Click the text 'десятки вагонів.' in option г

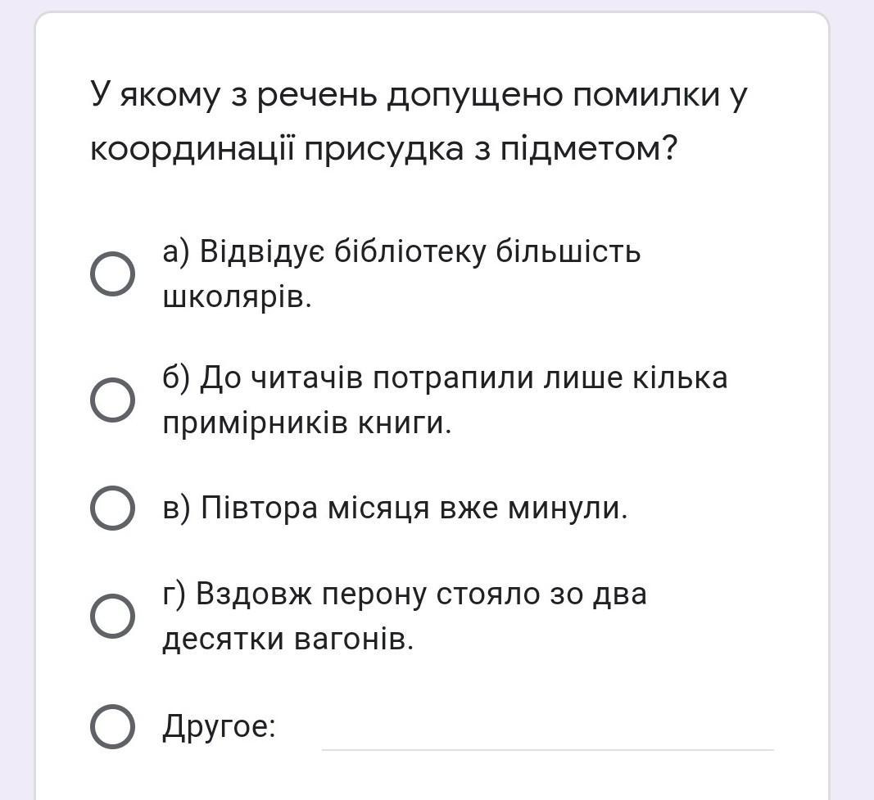click(288, 639)
